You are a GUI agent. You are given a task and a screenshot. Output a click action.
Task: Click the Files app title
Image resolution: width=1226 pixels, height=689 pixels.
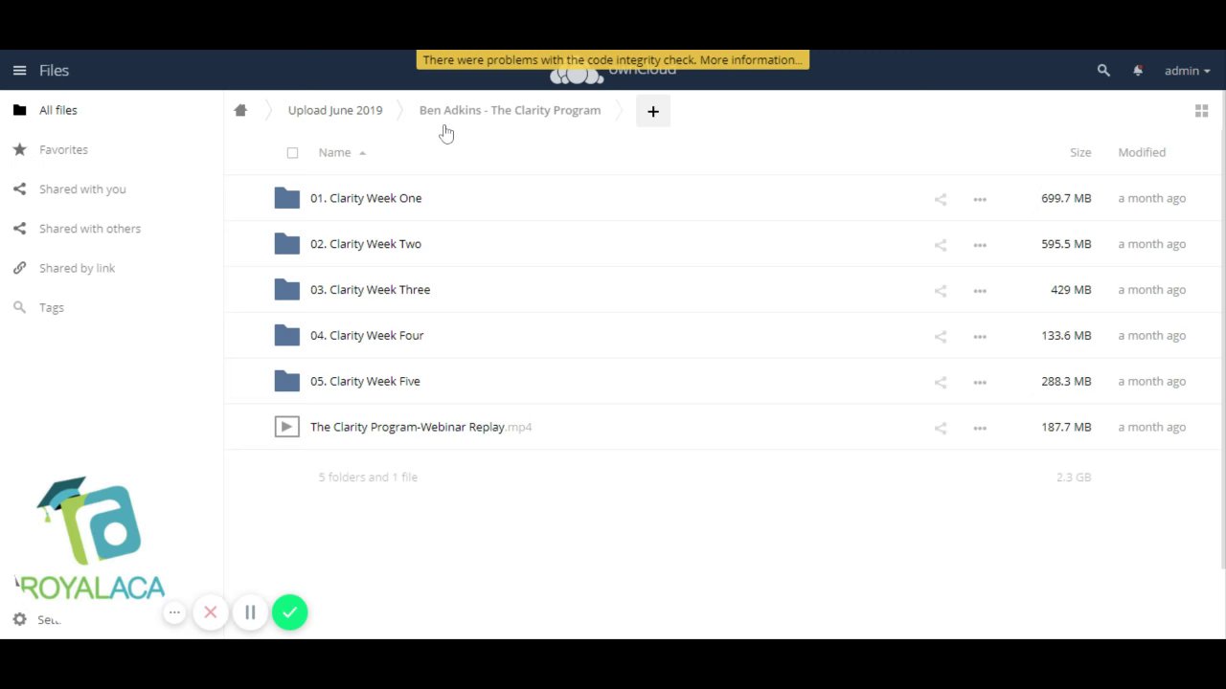(x=54, y=70)
